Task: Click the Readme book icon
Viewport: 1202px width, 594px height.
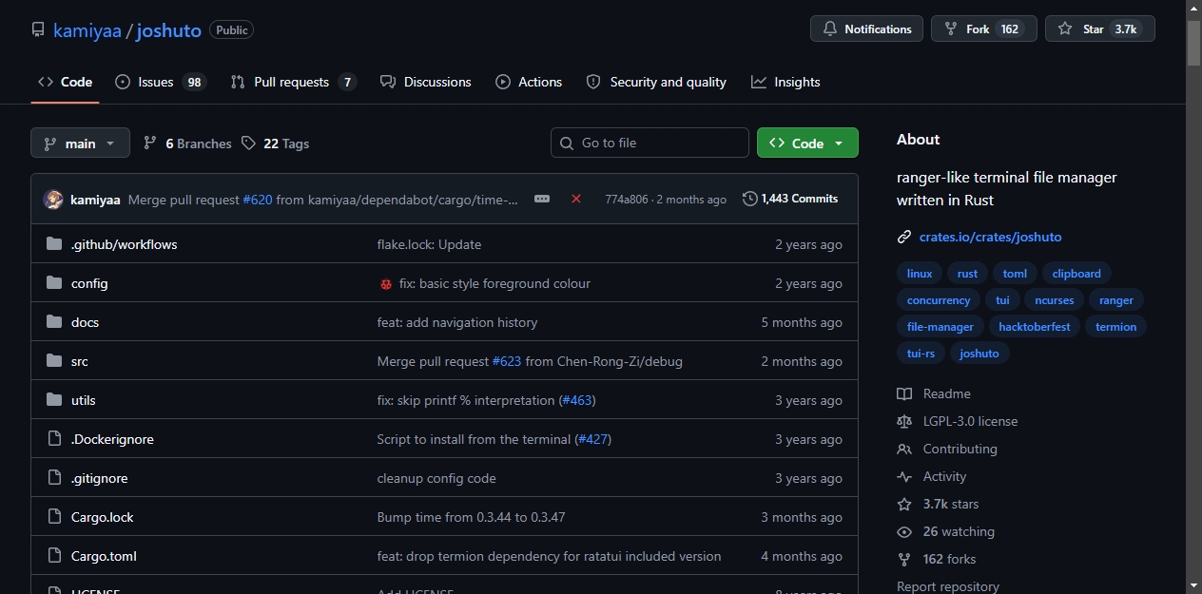Action: tap(904, 393)
